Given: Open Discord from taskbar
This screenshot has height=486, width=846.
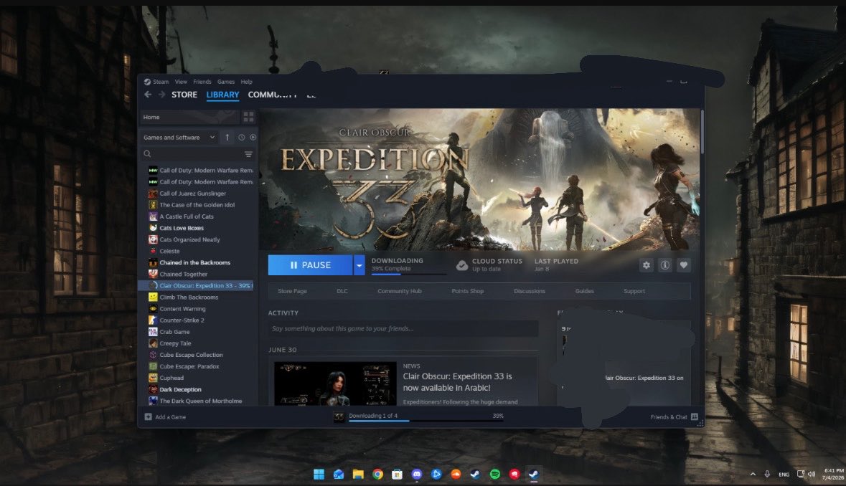Looking at the screenshot, I should (416, 474).
